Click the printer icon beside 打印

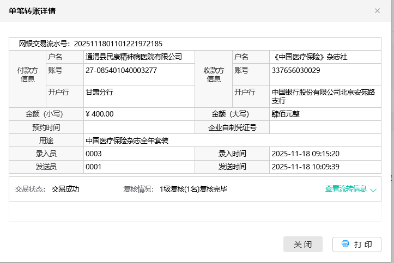pos(345,244)
